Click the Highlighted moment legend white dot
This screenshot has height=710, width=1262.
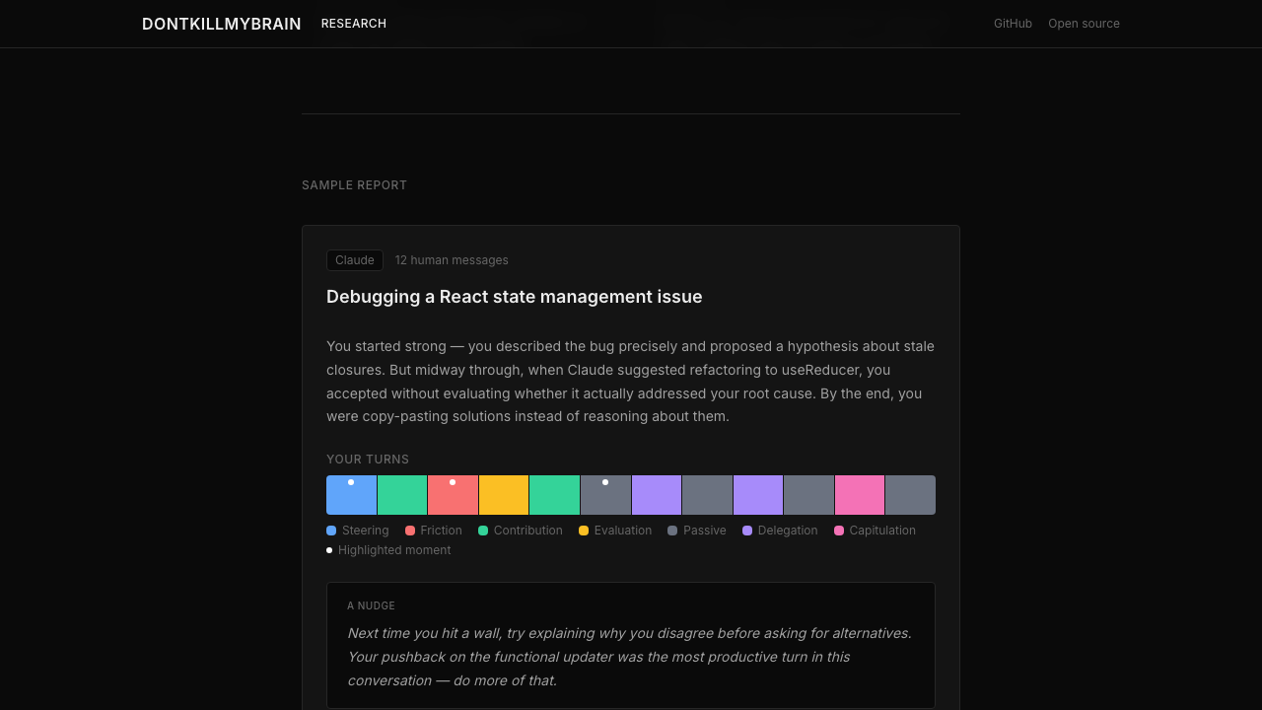(329, 550)
